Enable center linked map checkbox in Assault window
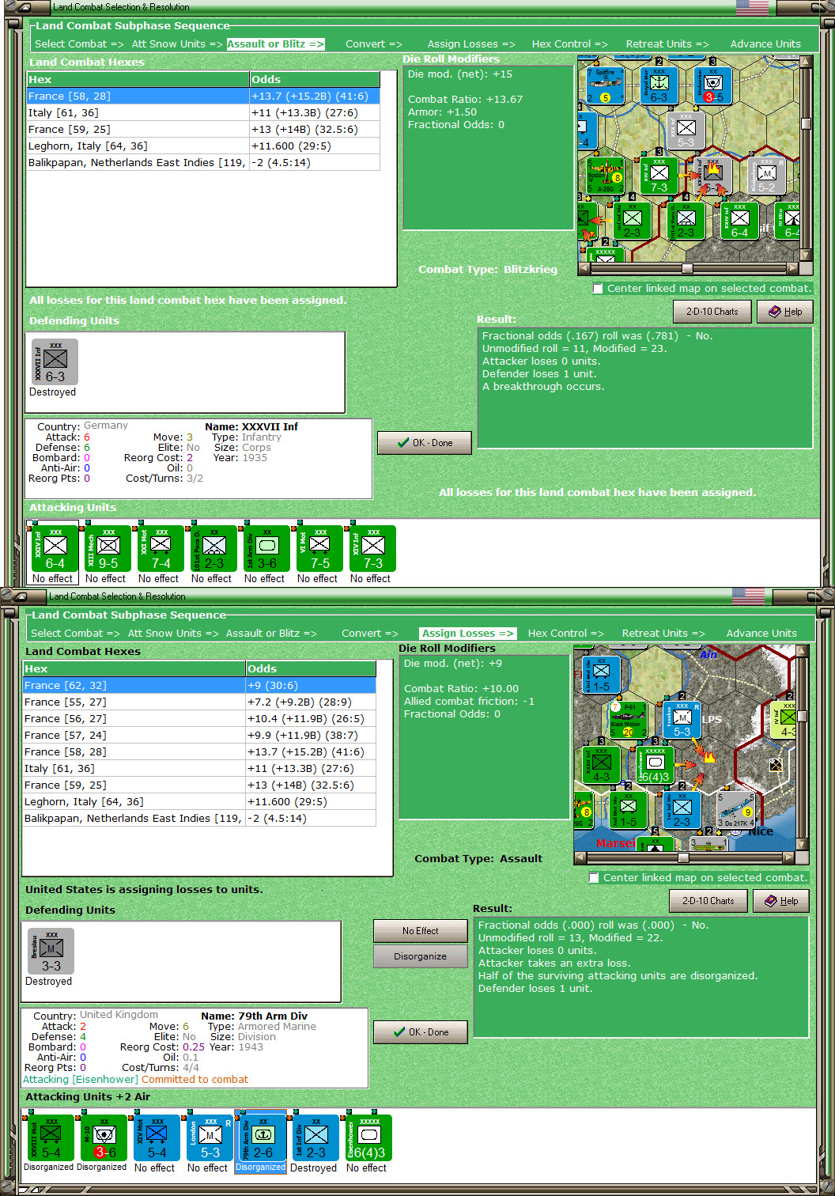The width and height of the screenshot is (835, 1196). 594,878
